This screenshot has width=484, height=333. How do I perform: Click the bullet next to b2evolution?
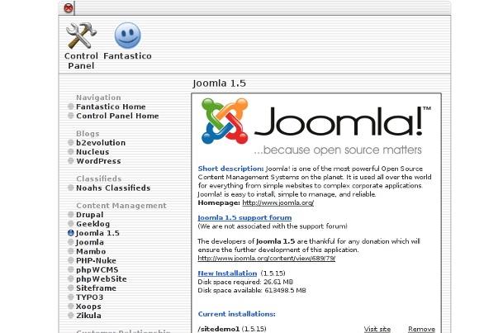71,143
